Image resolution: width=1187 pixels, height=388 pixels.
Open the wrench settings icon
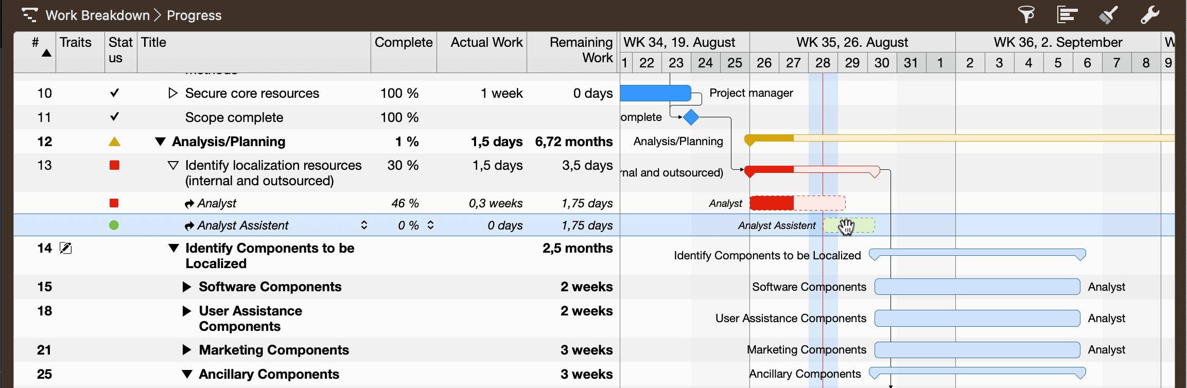[x=1149, y=15]
